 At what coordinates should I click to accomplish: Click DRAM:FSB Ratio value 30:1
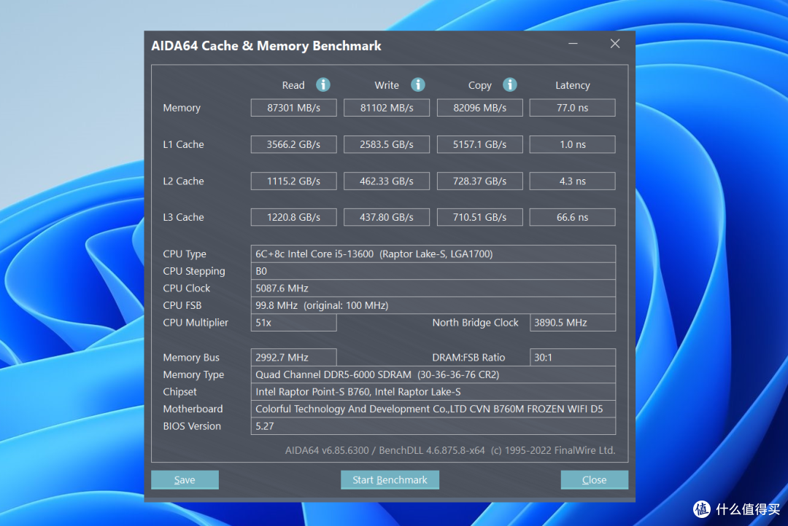point(573,358)
